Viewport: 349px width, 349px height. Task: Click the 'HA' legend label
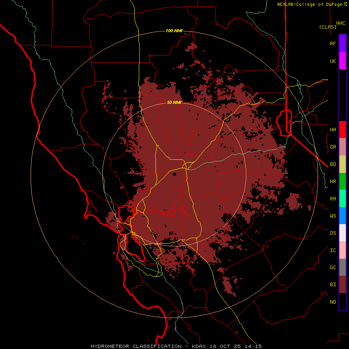333,130
